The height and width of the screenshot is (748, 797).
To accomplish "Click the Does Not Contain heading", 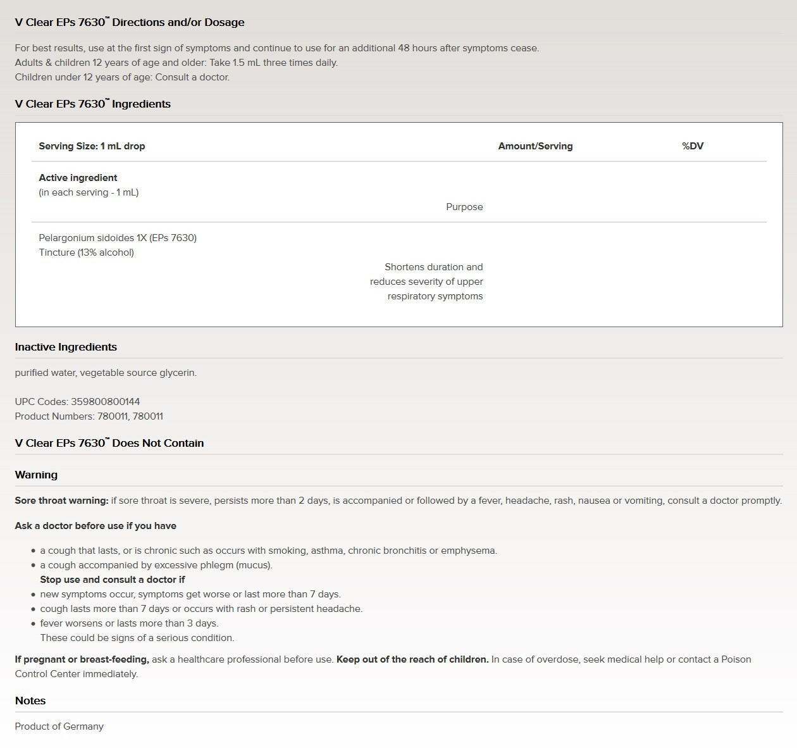I will click(x=109, y=443).
